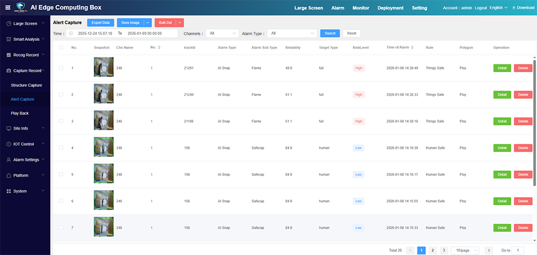
Task: Open the snapshot thumbnail in row 2
Action: click(x=104, y=95)
